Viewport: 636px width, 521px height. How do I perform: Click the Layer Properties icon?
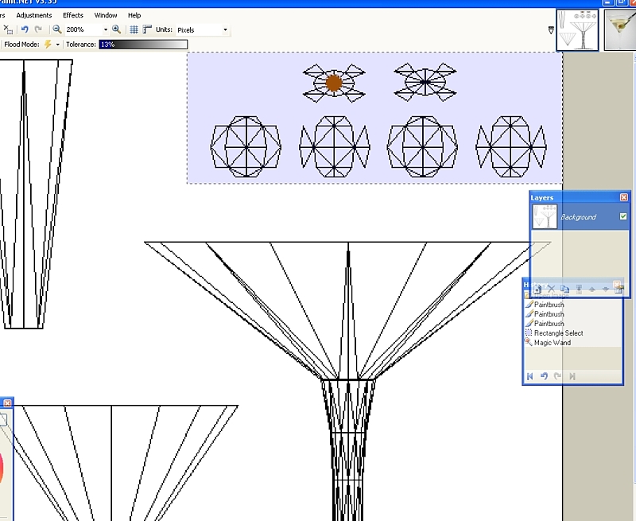[x=619, y=289]
